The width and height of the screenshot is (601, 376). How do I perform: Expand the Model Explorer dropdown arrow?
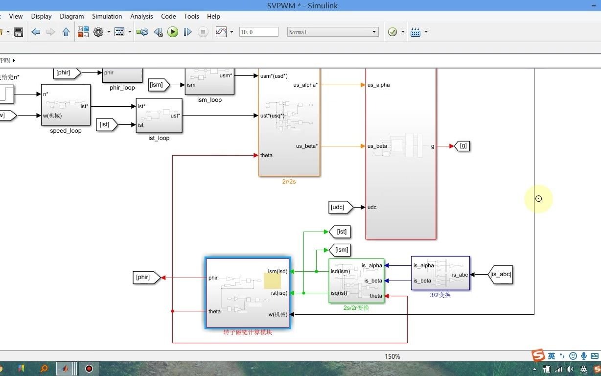coord(130,32)
